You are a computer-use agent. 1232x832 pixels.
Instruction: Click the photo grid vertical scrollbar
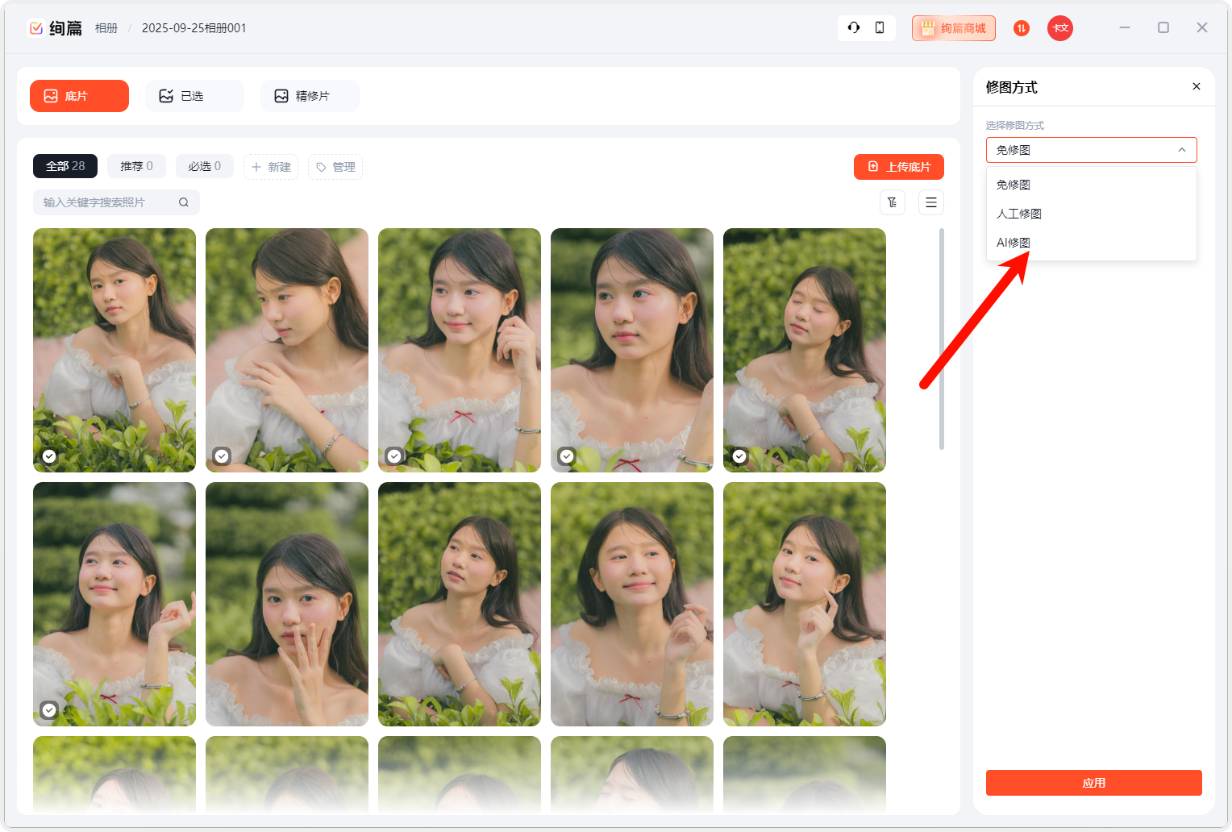(942, 339)
